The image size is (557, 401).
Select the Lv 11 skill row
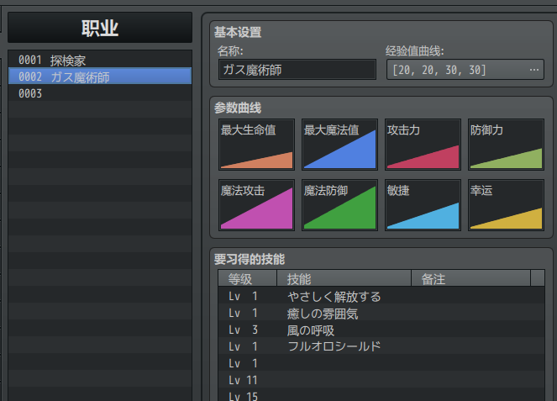click(381, 380)
